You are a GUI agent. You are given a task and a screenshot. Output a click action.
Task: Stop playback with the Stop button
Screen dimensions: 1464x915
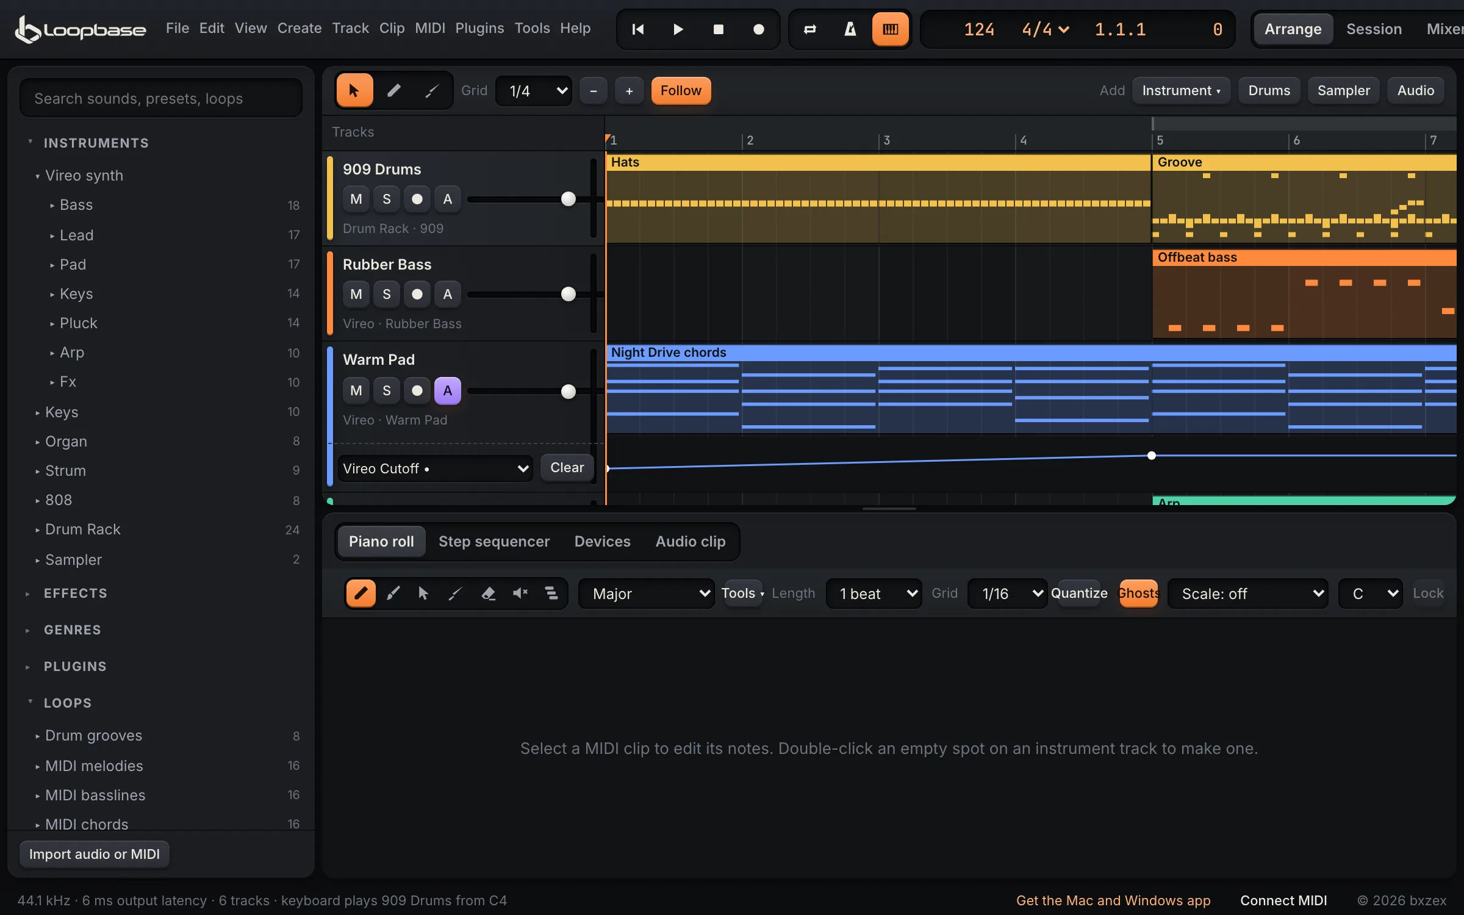719,29
